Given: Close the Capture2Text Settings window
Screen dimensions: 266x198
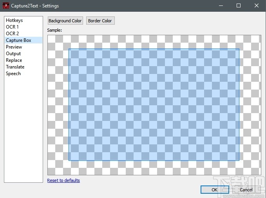Looking at the screenshot, I should click(x=257, y=5).
